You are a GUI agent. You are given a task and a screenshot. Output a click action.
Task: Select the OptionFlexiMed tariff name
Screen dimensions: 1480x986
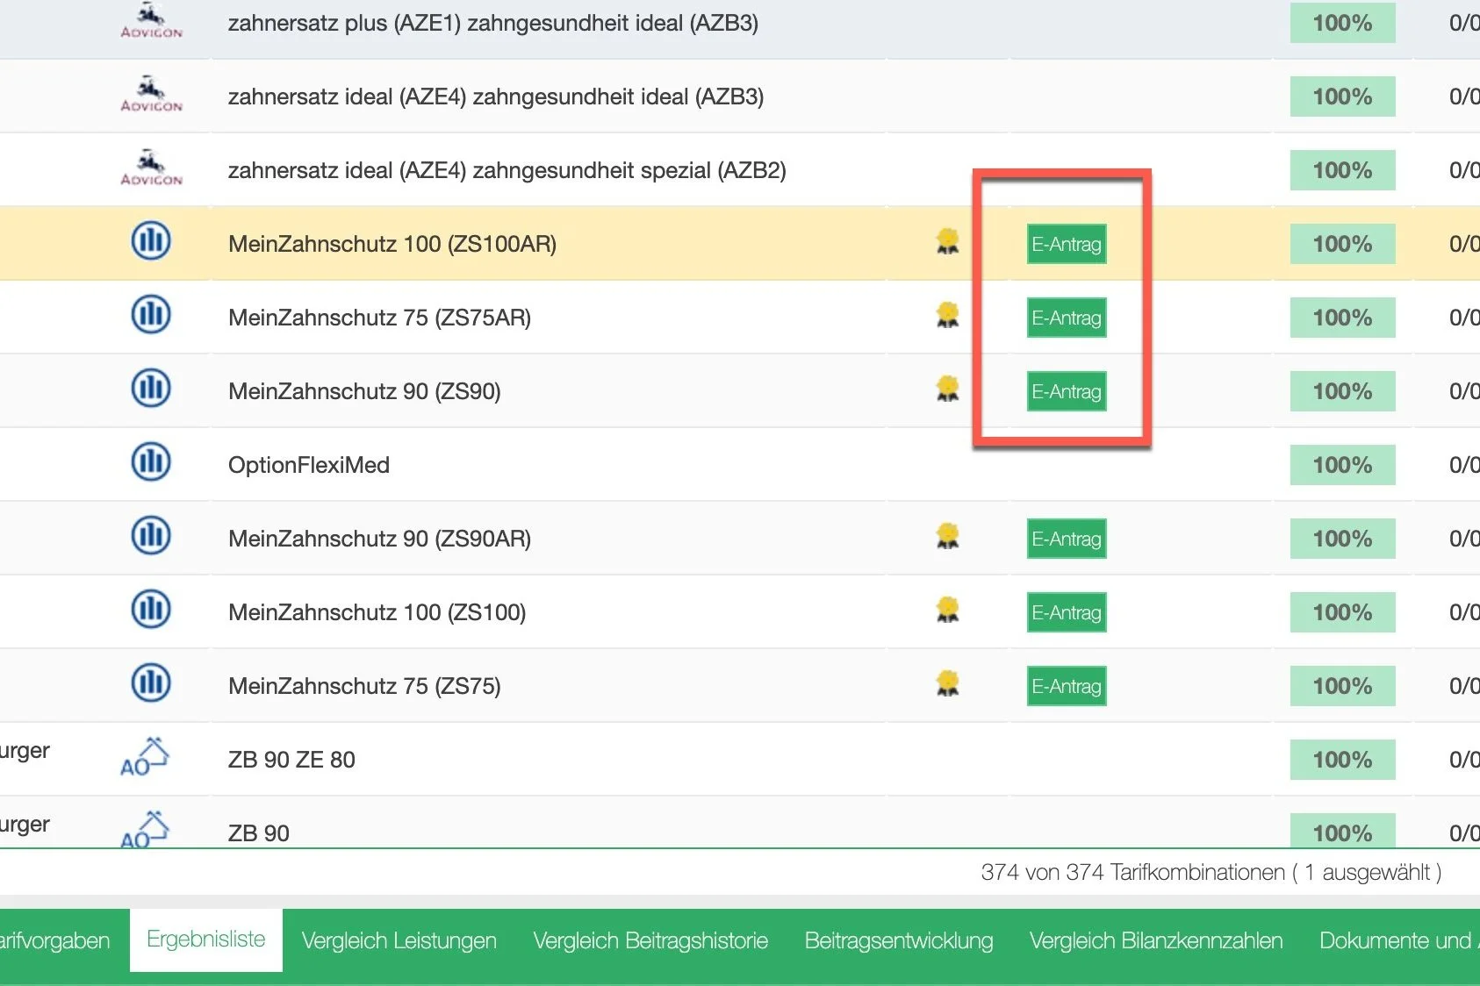click(309, 465)
